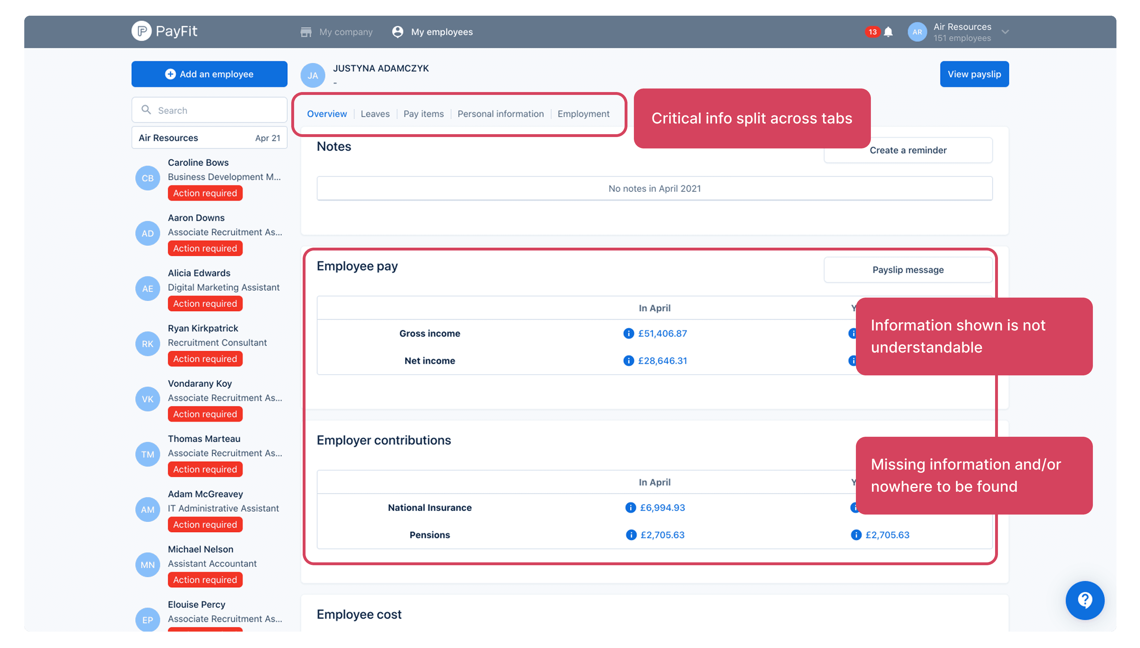Click the employee Search field

pos(209,110)
